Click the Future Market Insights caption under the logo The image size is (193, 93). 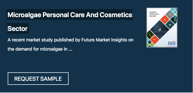(x=172, y=45)
